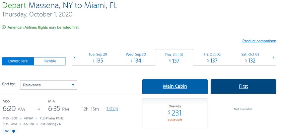Viewport: 282px width, 134px height.
Task: Show later dates with right chevron
Action: coord(273,58)
